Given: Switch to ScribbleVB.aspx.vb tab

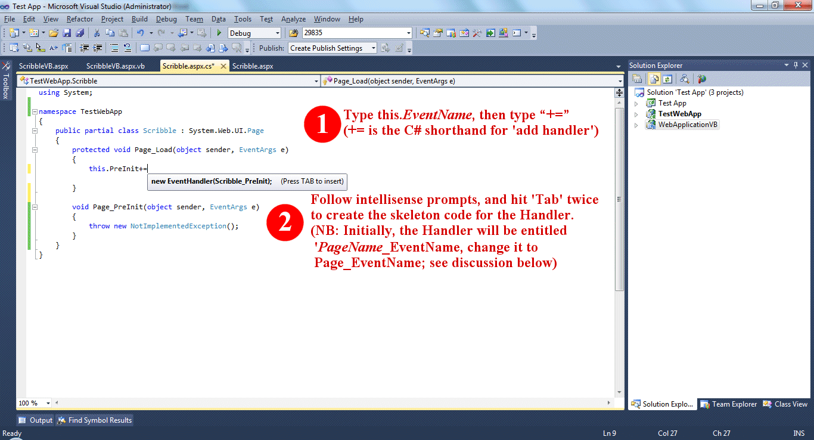Looking at the screenshot, I should (x=116, y=66).
